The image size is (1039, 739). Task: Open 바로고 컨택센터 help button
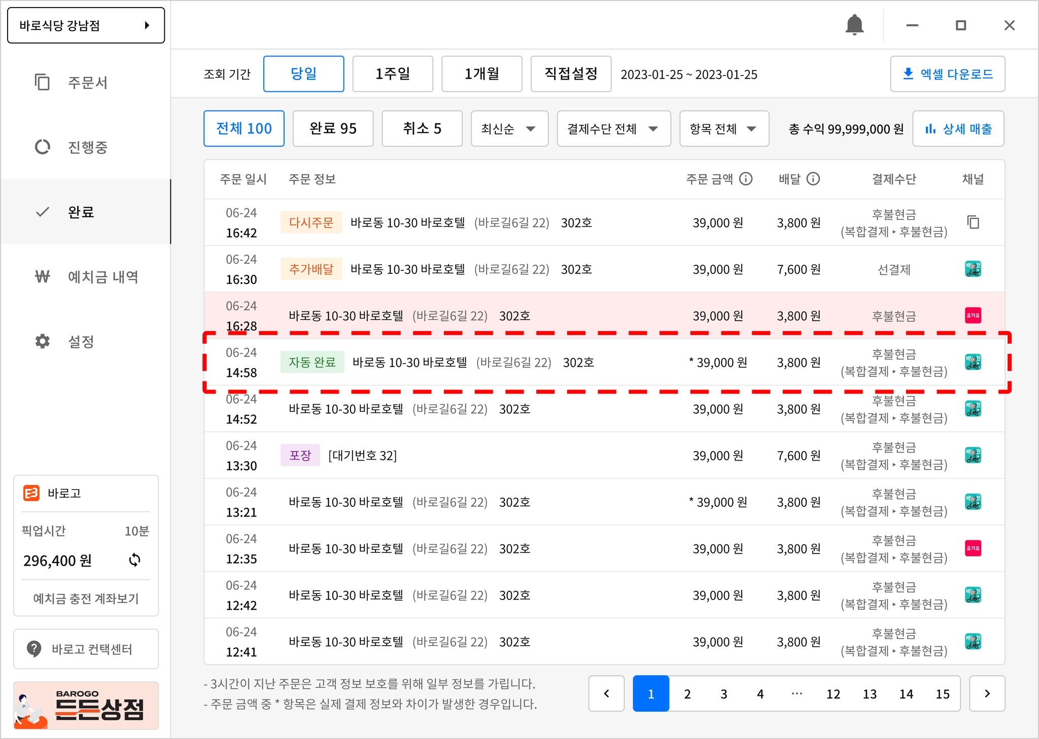86,649
